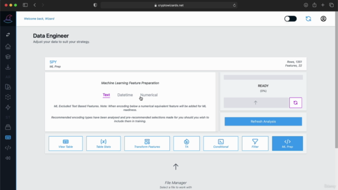Open the user account profile icon
This screenshot has width=338, height=190.
[x=323, y=19]
